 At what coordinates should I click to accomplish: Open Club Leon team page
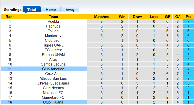[53, 40]
